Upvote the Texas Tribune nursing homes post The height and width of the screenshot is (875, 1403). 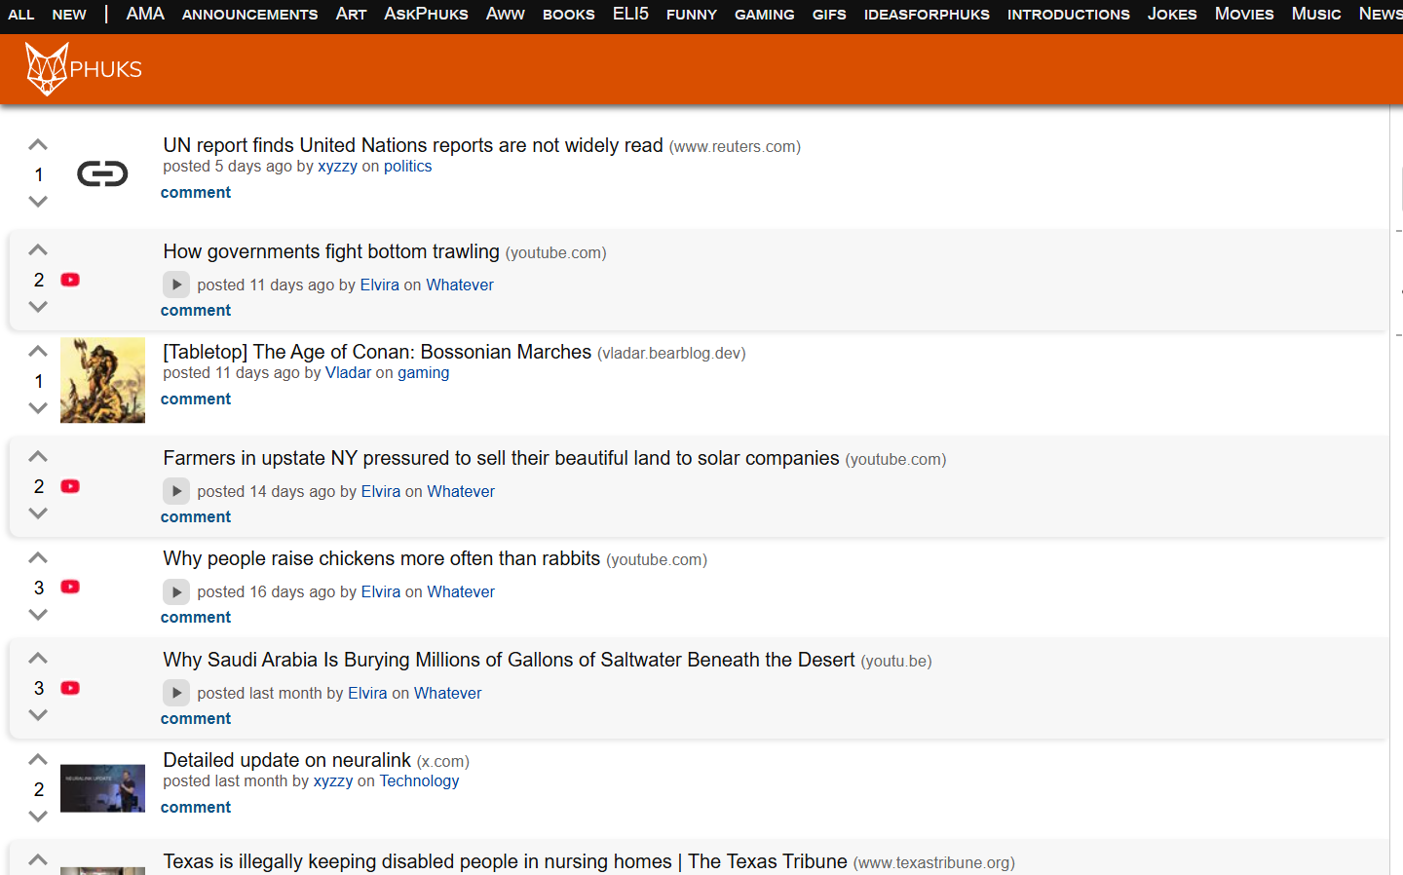[38, 859]
